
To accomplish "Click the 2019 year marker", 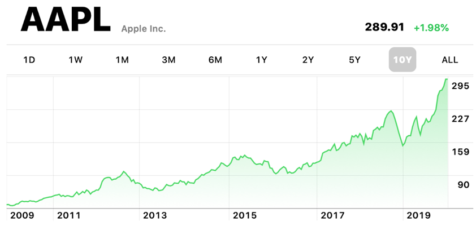I will [x=418, y=216].
